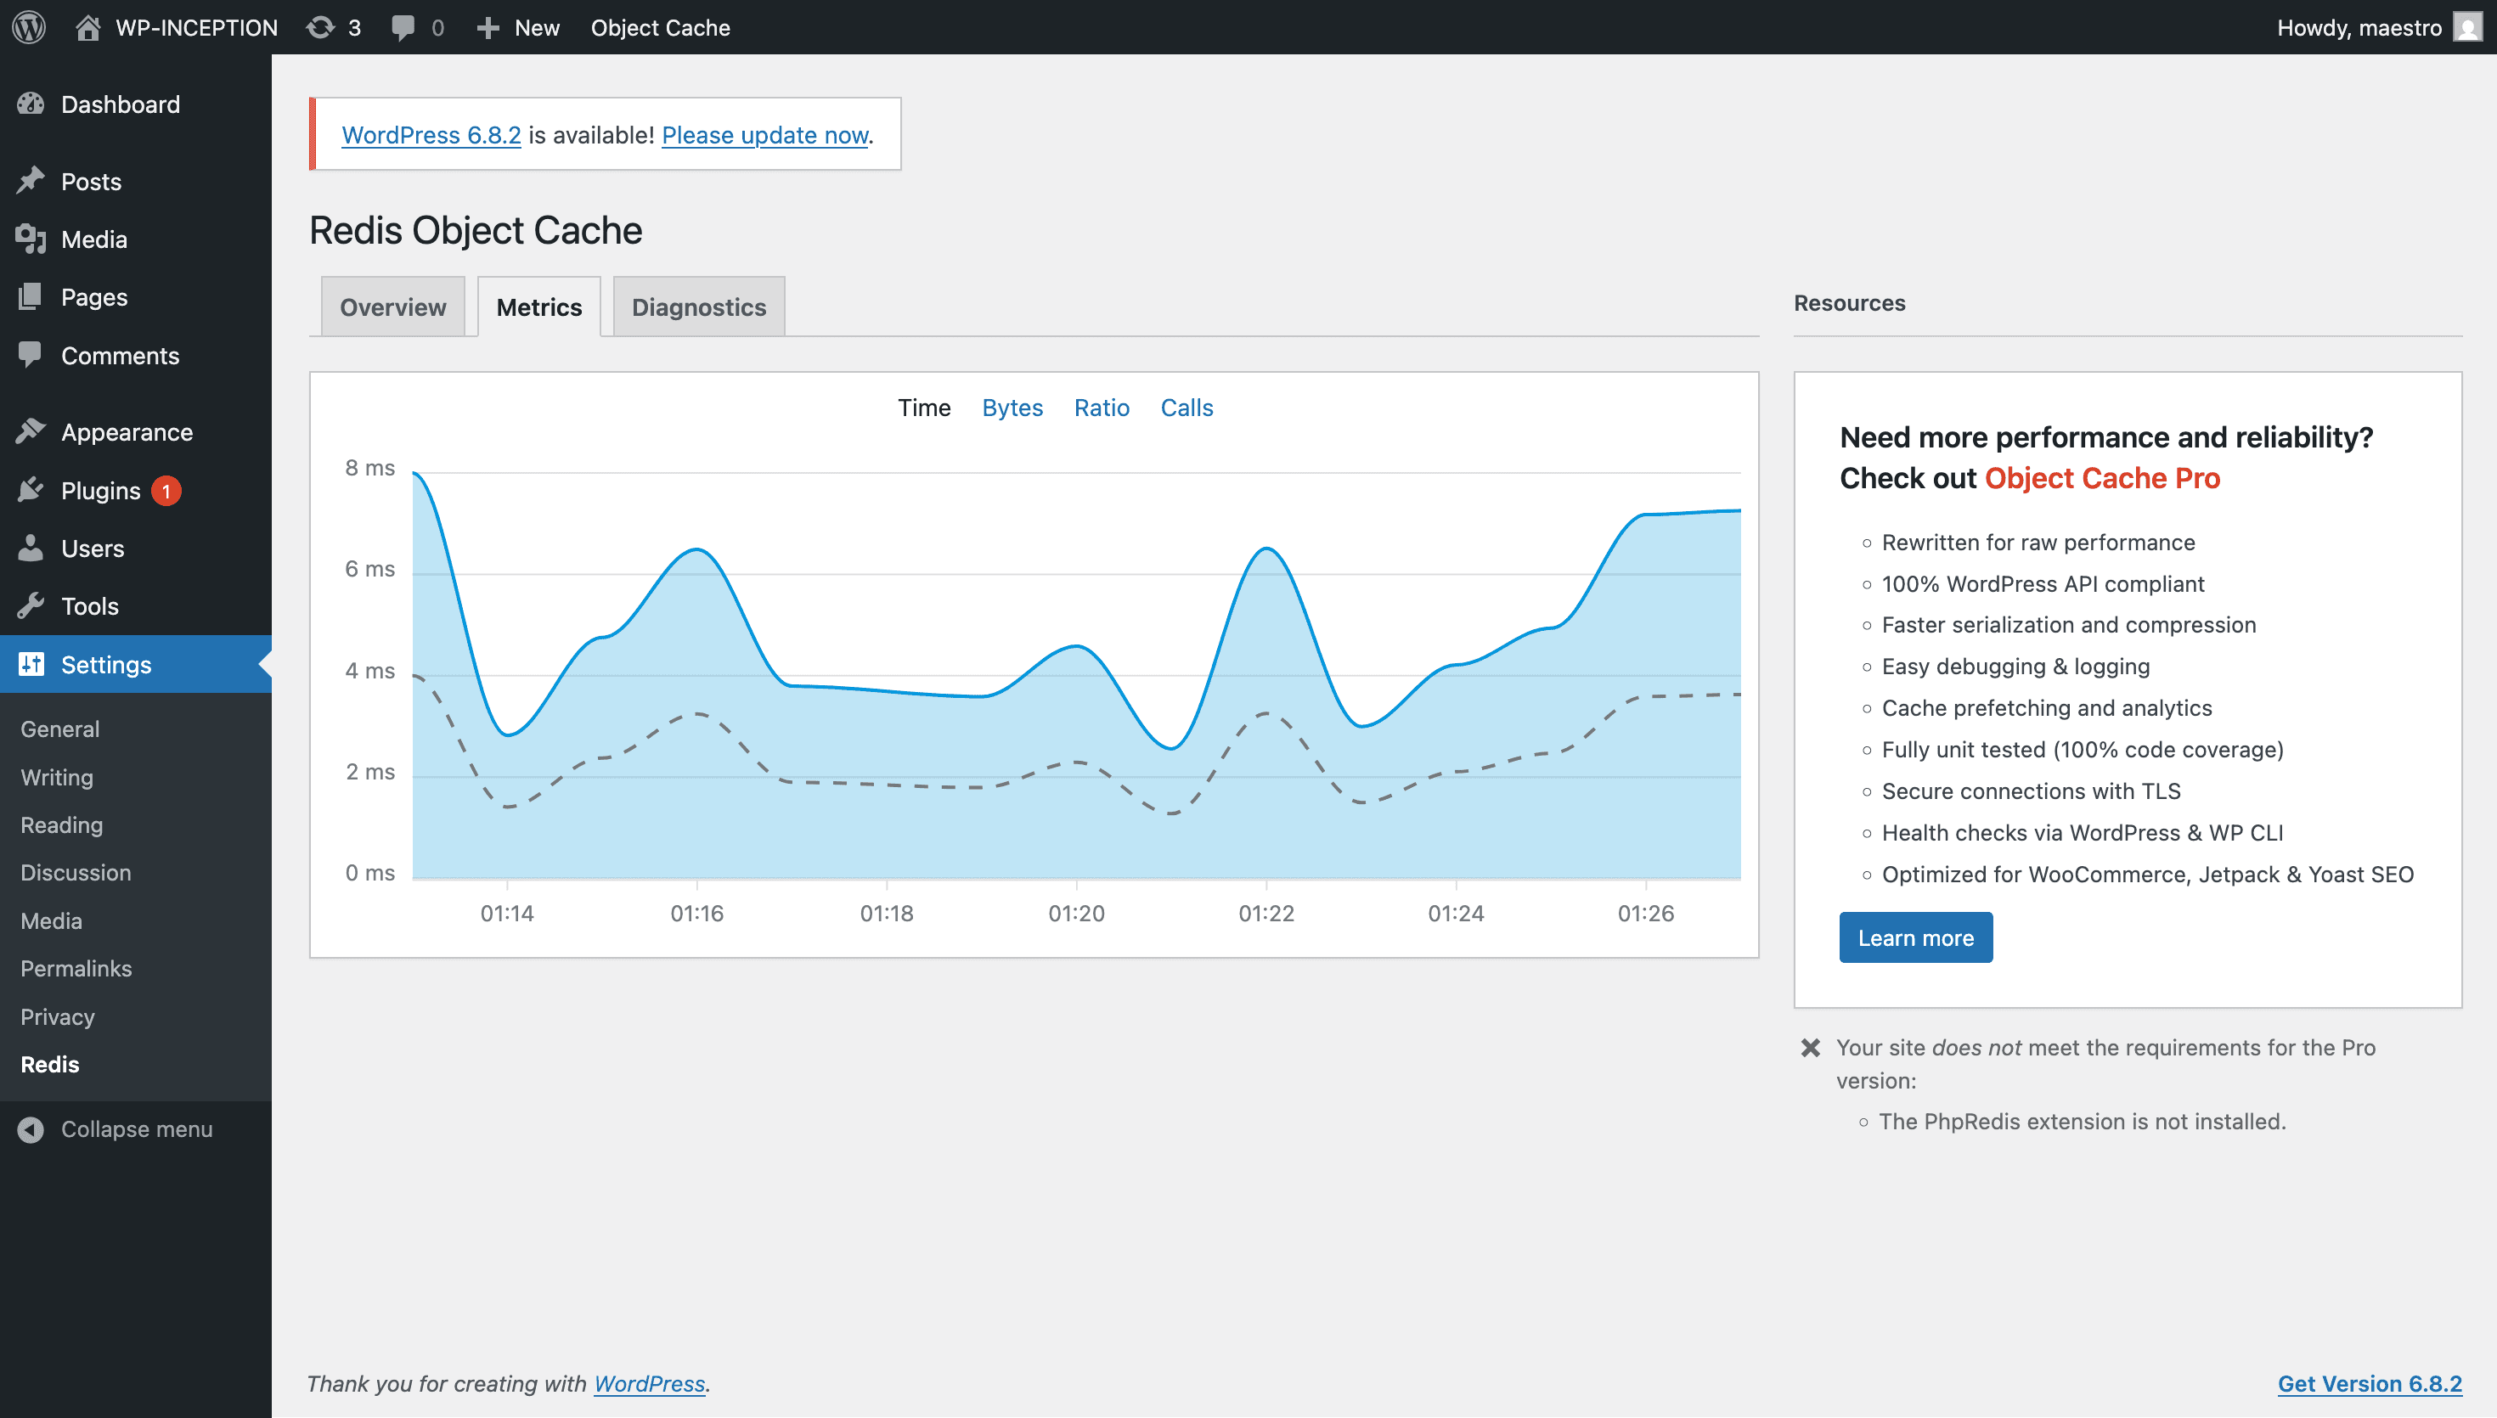Click the Tools wrench icon

point(31,605)
